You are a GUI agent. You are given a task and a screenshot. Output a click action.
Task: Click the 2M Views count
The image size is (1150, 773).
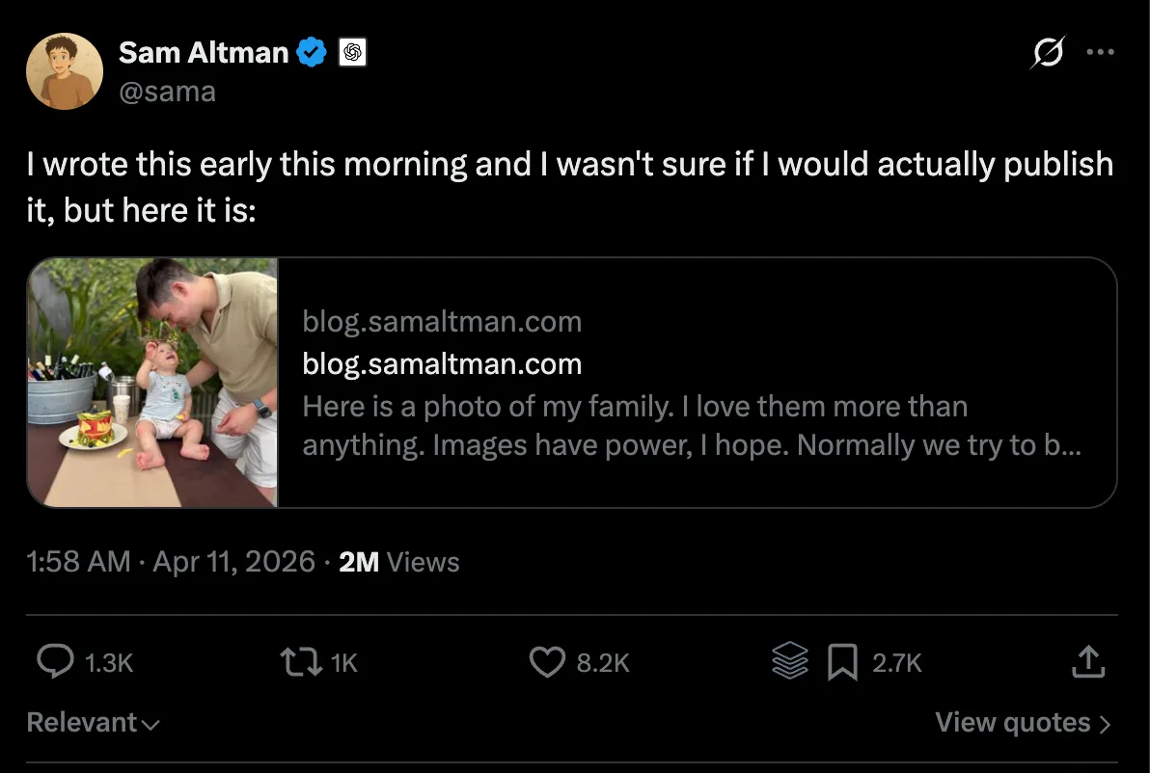[399, 562]
